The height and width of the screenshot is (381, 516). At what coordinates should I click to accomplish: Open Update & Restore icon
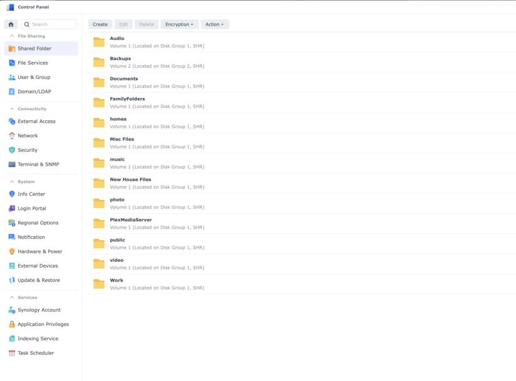12,280
